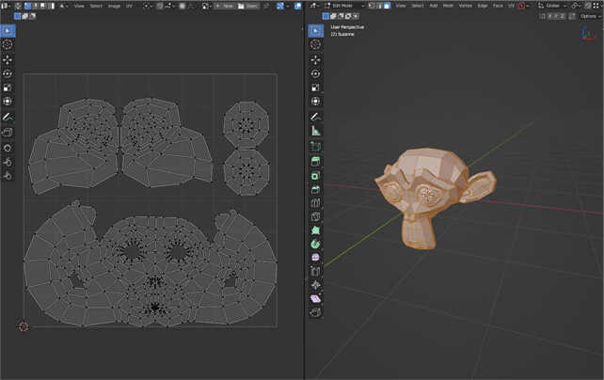
Task: Toggle snapping in UV editor header
Action: click(x=160, y=7)
